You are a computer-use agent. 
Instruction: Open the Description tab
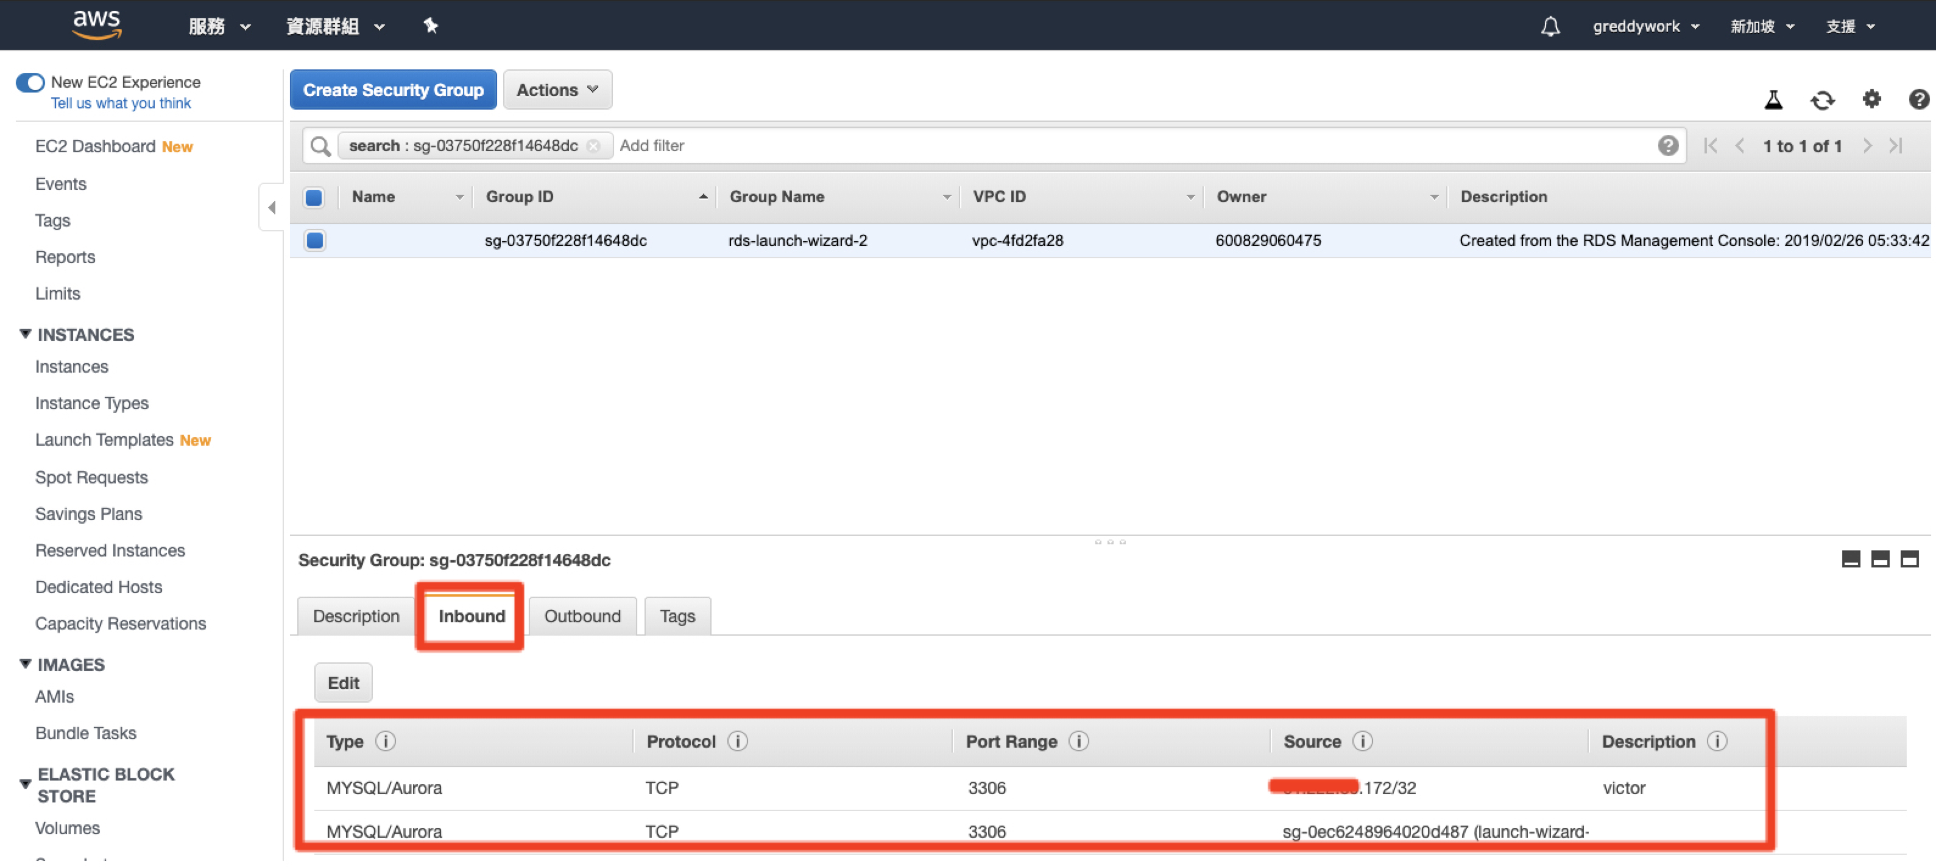(x=356, y=616)
